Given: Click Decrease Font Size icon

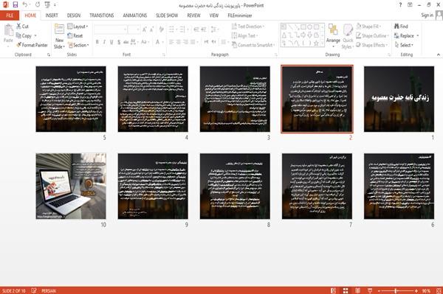Looking at the screenshot, I should pyautogui.click(x=152, y=29).
